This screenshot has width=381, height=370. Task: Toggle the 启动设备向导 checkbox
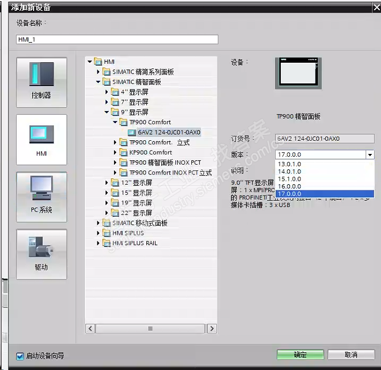click(x=20, y=356)
